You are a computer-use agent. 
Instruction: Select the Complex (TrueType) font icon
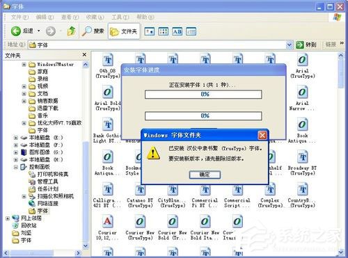pyautogui.click(x=270, y=189)
